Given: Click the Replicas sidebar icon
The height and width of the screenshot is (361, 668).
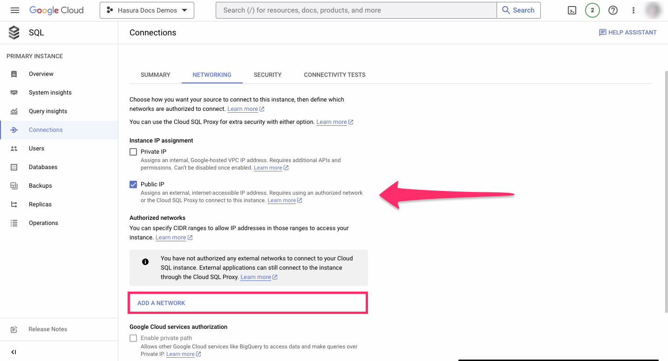Looking at the screenshot, I should tap(14, 204).
